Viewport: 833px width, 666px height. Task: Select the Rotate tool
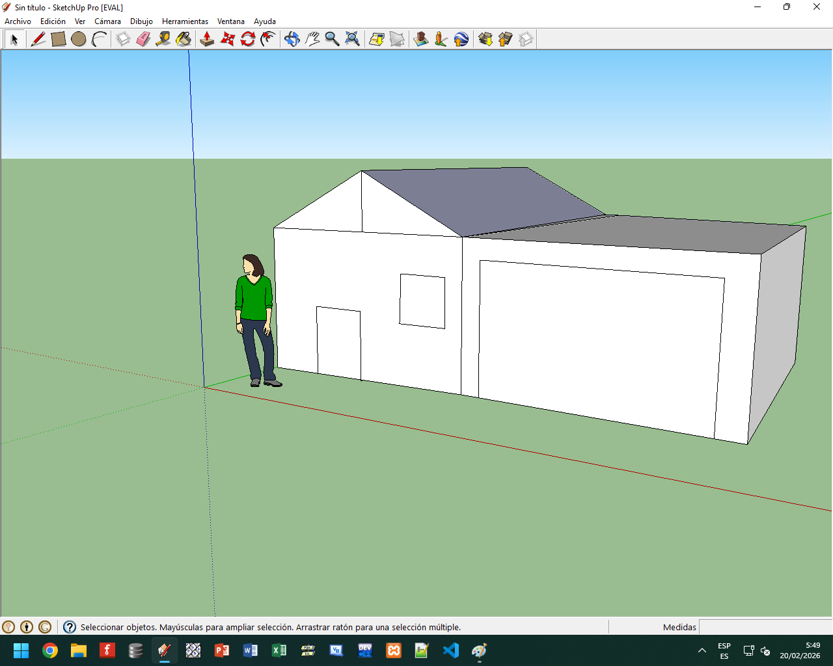pyautogui.click(x=247, y=39)
